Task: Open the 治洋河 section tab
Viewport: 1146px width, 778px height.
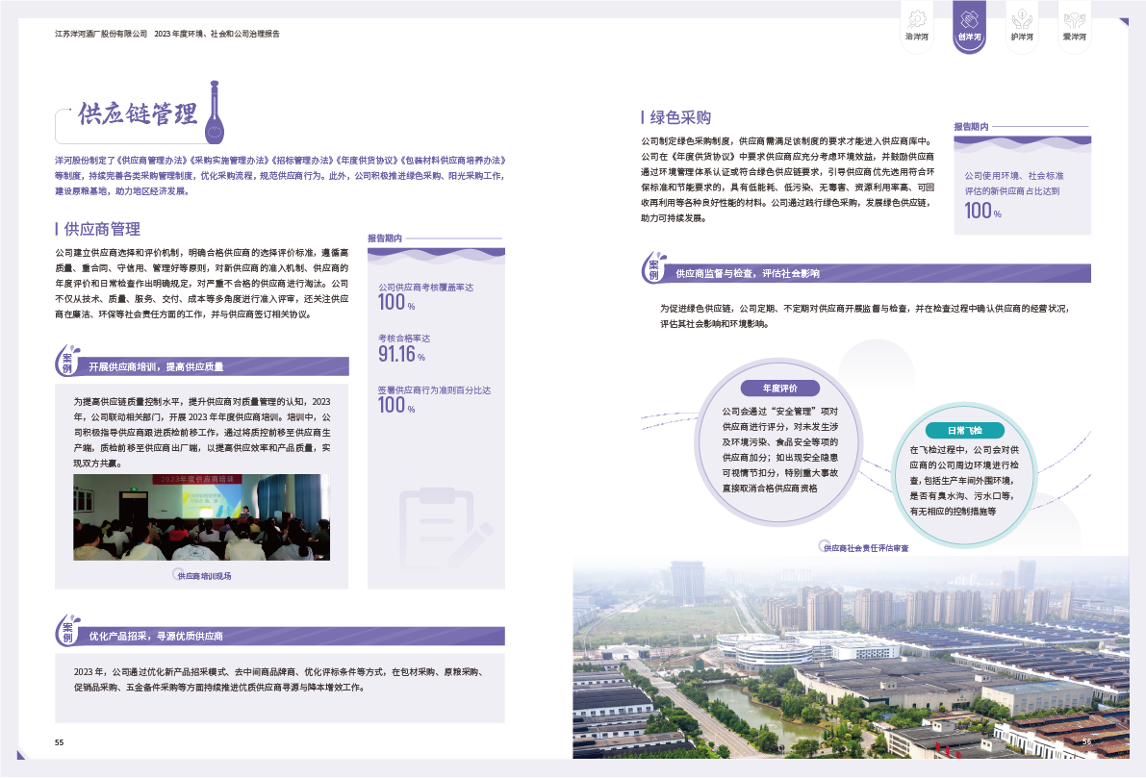Action: click(x=917, y=26)
